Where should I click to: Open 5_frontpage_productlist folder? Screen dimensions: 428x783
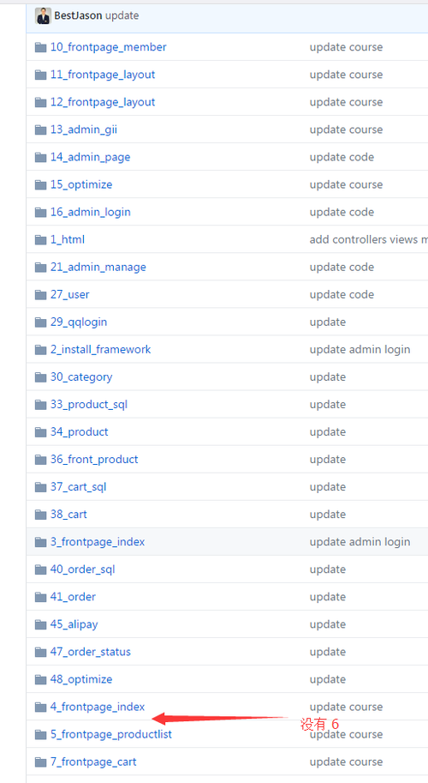pos(111,735)
